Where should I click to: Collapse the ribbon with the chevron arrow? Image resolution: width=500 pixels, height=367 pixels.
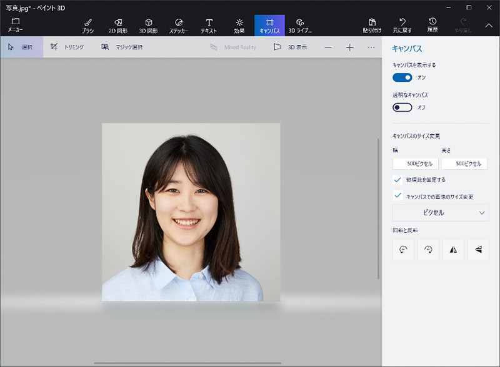coord(489,25)
